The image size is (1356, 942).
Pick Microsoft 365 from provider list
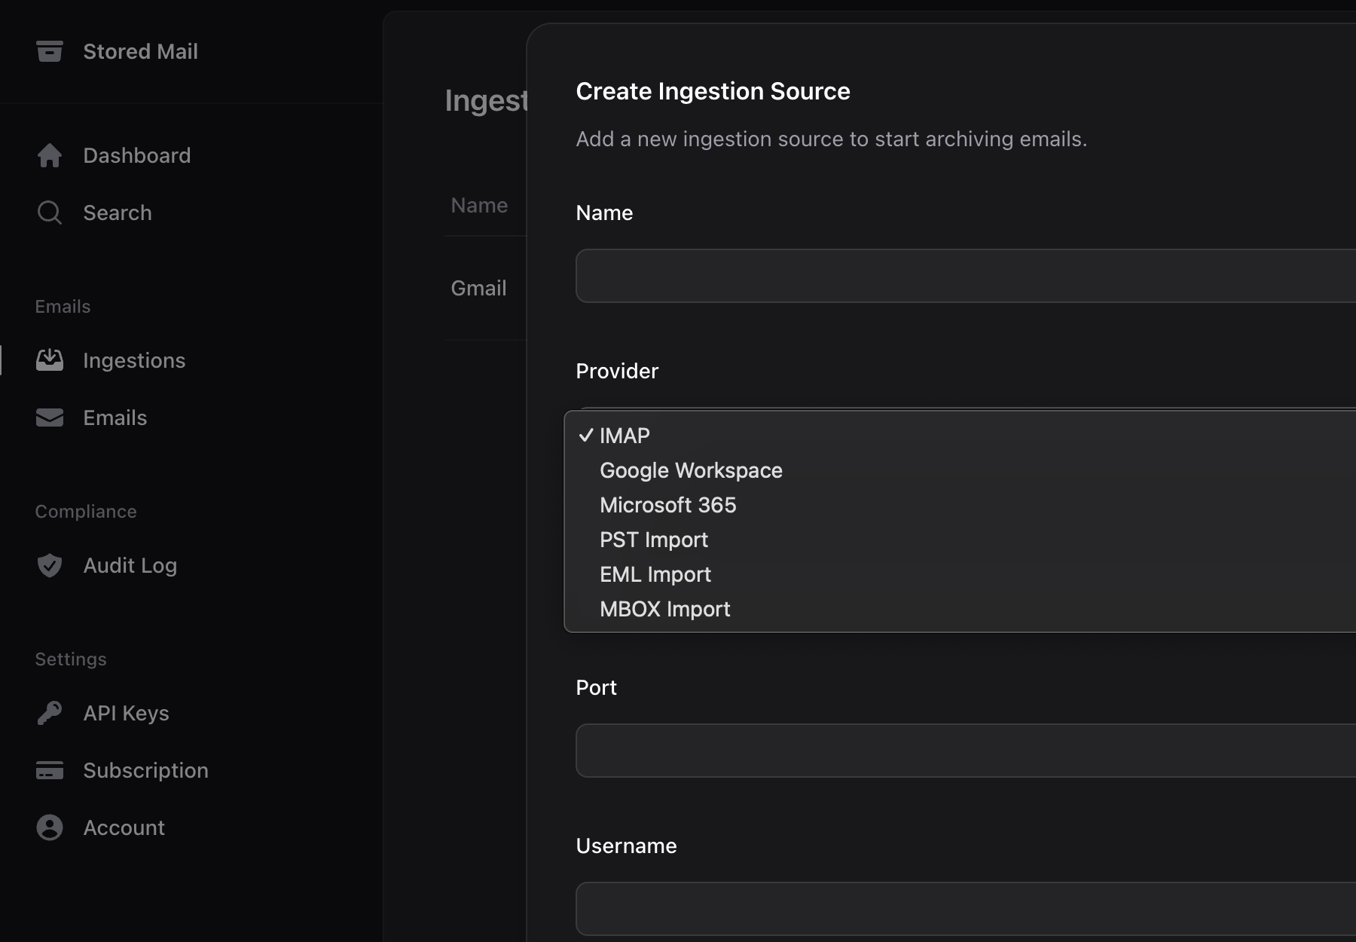(667, 505)
